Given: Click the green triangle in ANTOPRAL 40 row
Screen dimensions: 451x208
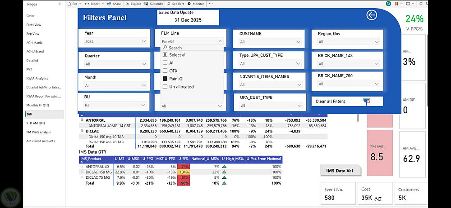Looking at the screenshot, I should (224, 167).
